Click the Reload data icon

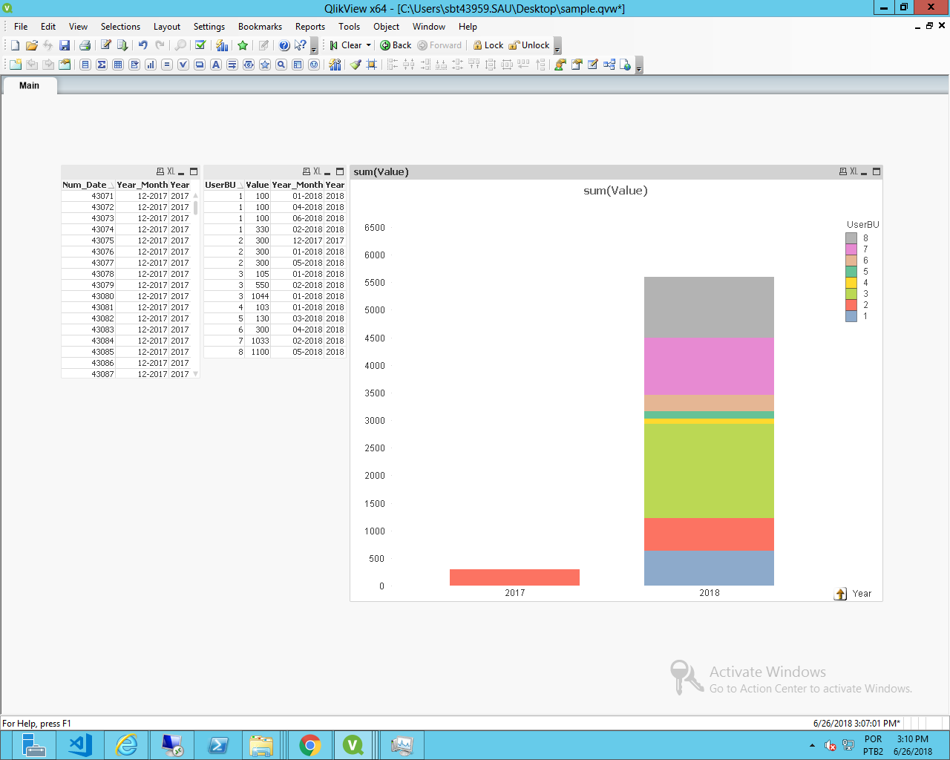click(x=122, y=45)
